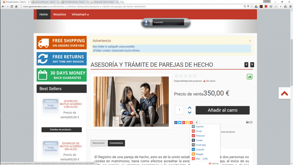Bookmark this page with the address bar star

point(251,6)
